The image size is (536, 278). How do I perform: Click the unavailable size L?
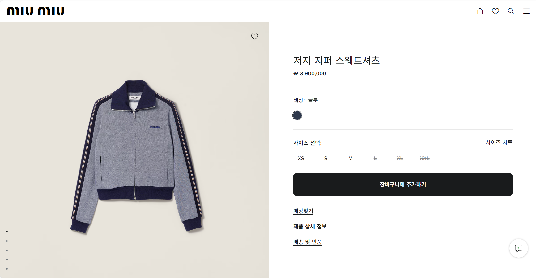[x=375, y=158]
